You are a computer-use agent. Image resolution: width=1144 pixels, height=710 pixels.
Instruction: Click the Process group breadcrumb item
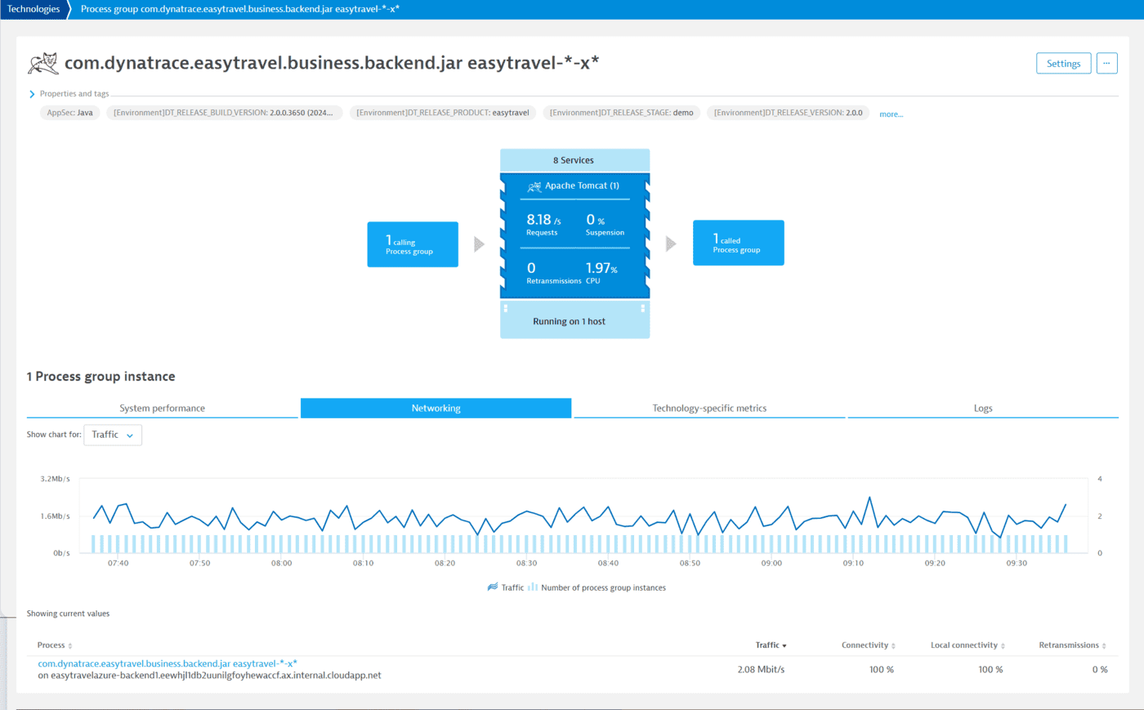[x=239, y=9]
